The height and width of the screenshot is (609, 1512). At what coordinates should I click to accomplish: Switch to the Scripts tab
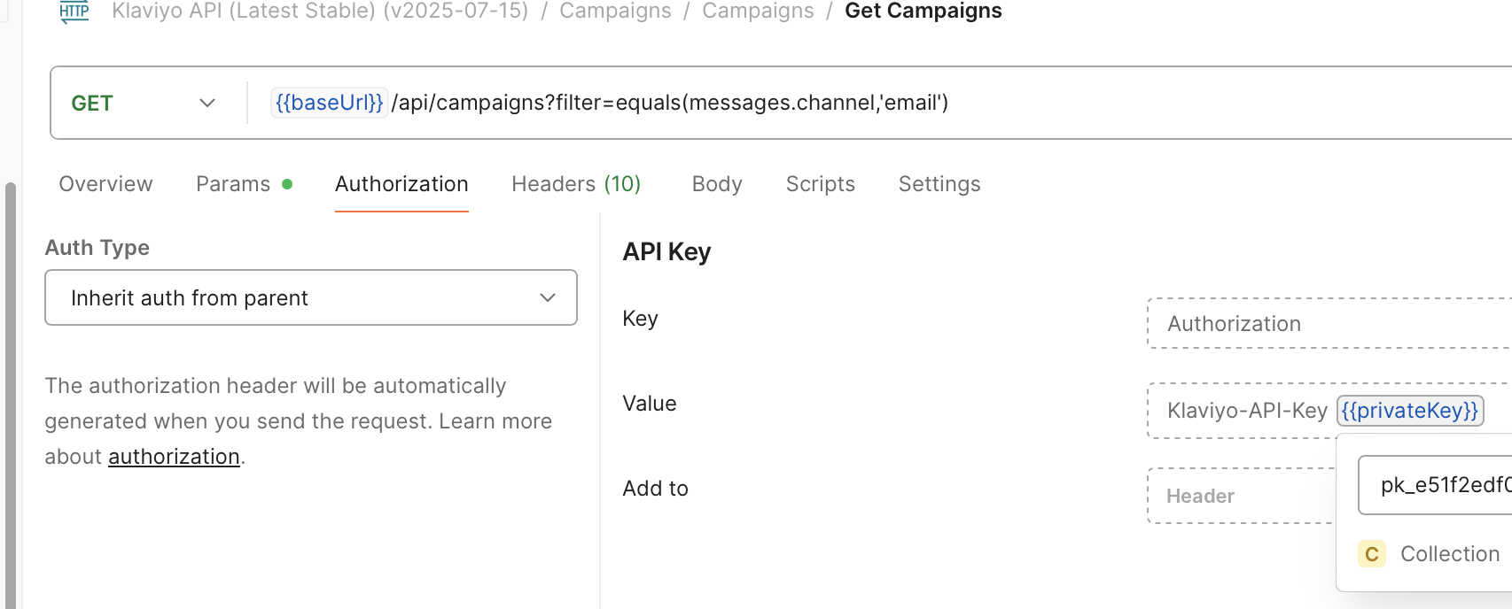click(821, 184)
